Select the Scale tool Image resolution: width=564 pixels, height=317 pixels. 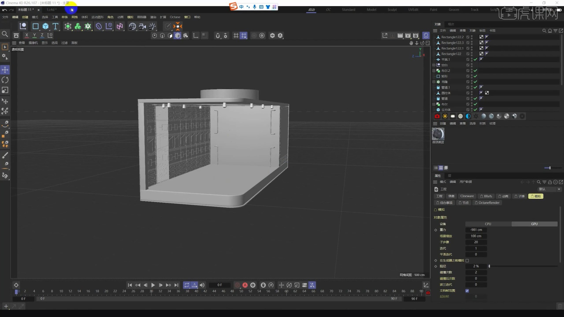pos(5,90)
